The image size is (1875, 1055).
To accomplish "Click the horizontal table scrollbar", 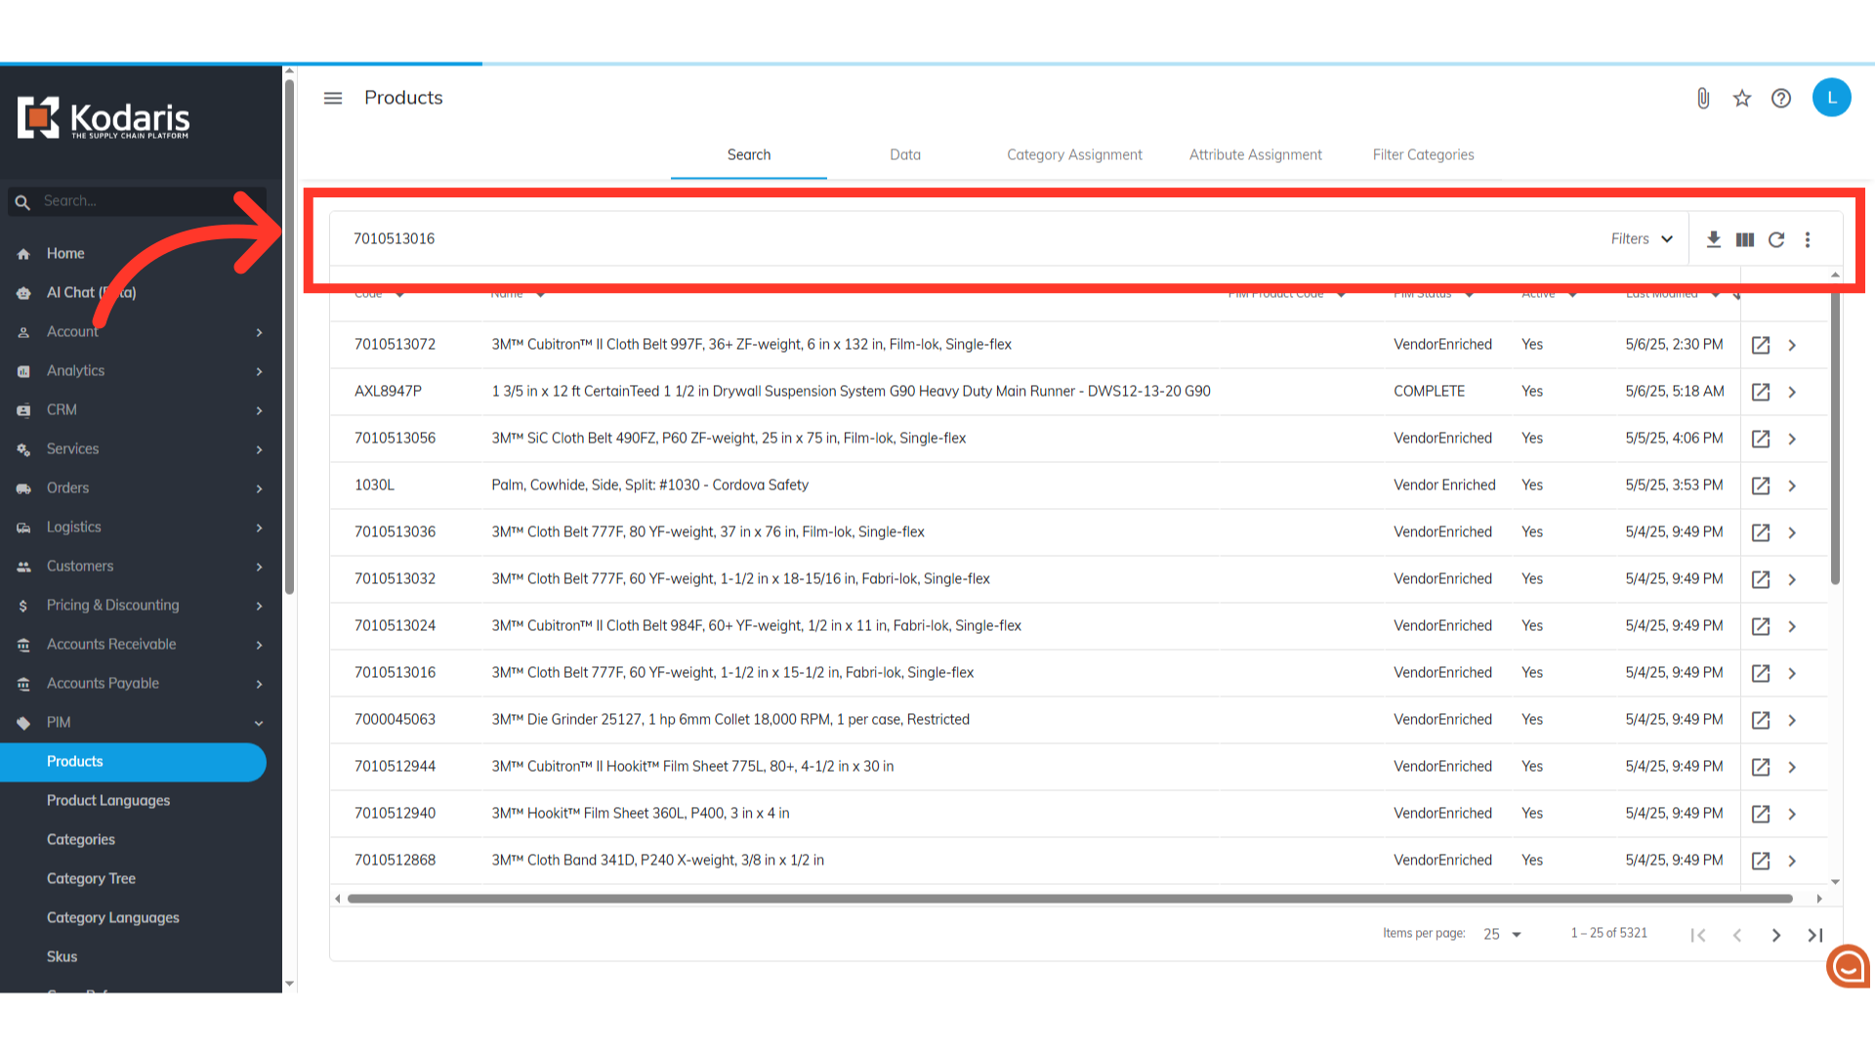I will point(1069,899).
